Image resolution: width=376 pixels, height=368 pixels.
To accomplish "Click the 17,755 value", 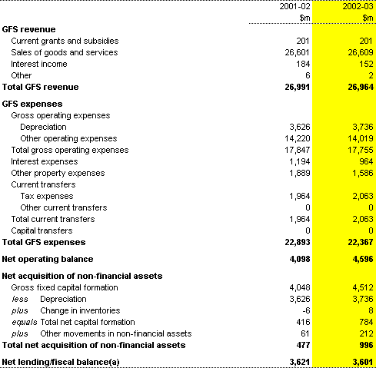I will pyautogui.click(x=361, y=150).
